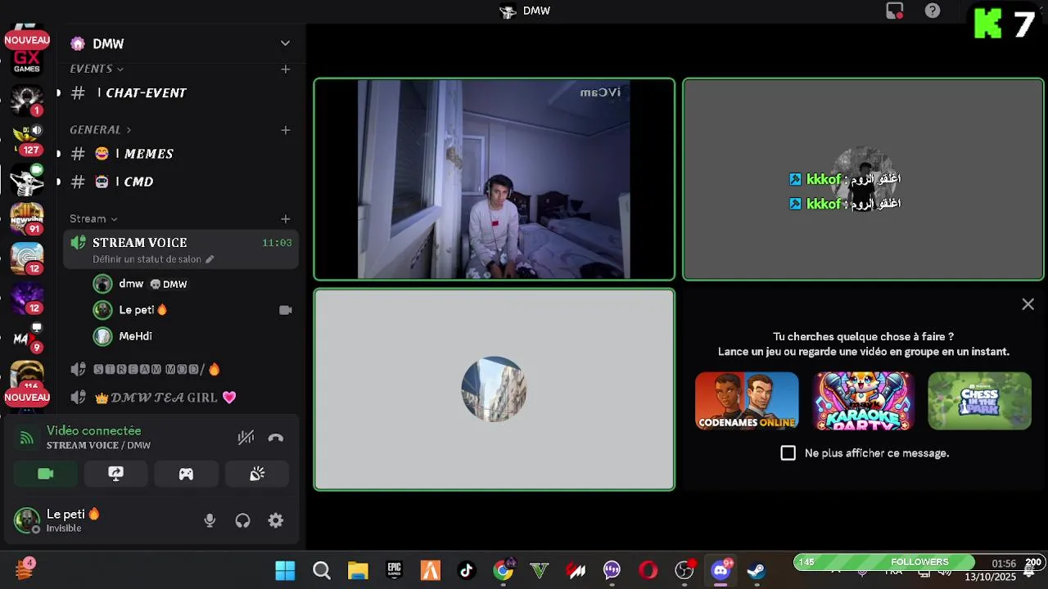Open File Explorer from the taskbar
Image resolution: width=1048 pixels, height=589 pixels.
(358, 570)
